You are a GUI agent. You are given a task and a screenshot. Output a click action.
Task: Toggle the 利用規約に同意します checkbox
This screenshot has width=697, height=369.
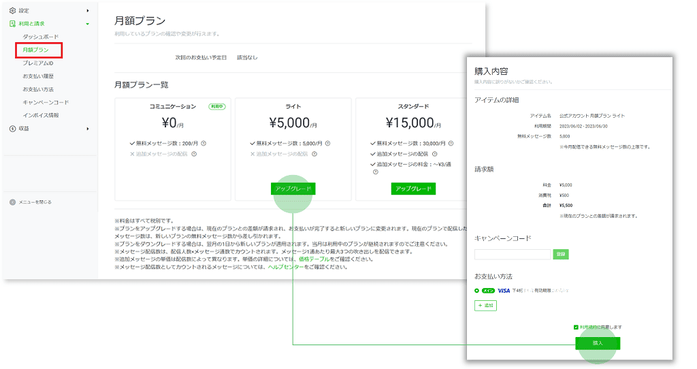[576, 327]
